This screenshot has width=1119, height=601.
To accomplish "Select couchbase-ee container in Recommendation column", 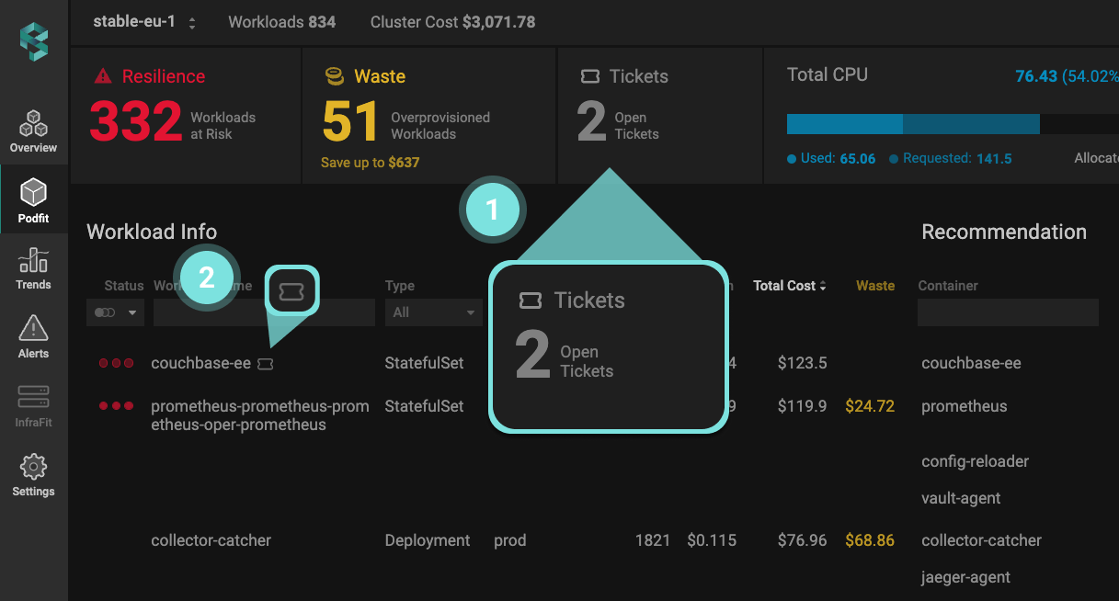I will tap(971, 363).
